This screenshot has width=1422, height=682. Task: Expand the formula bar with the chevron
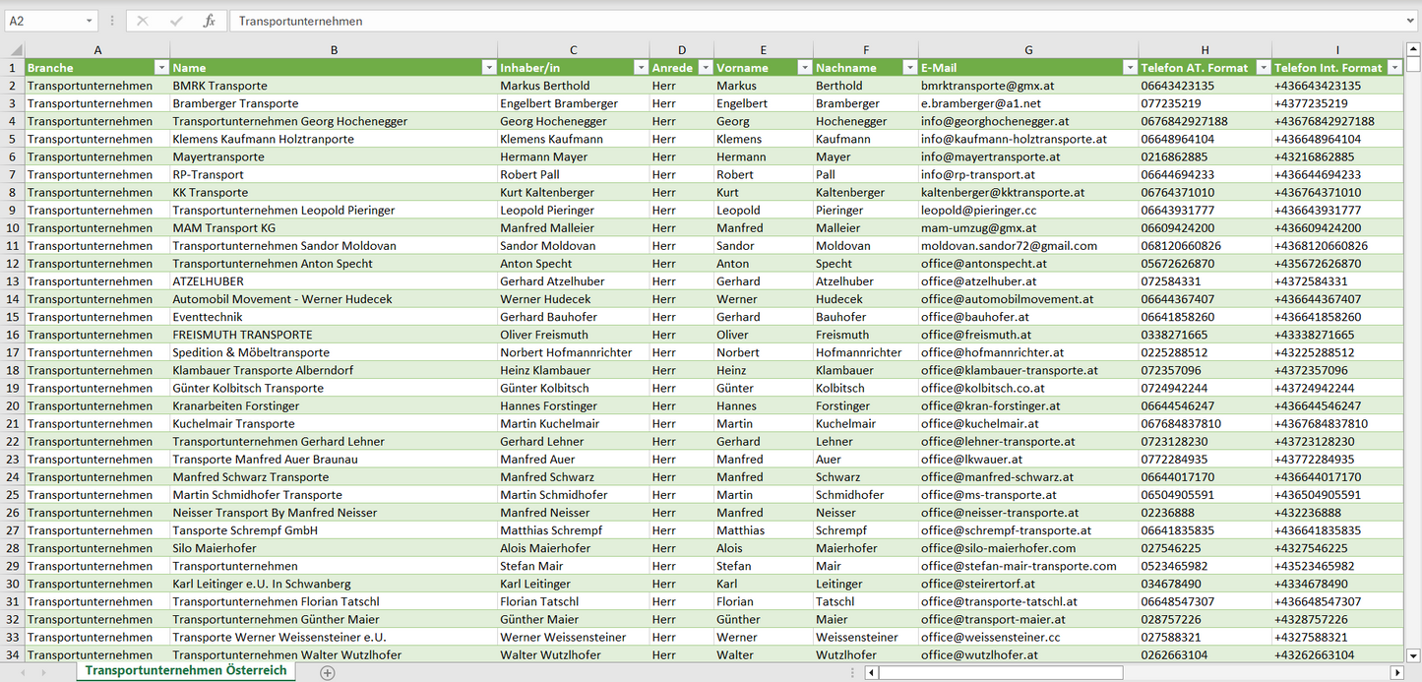(x=1412, y=21)
